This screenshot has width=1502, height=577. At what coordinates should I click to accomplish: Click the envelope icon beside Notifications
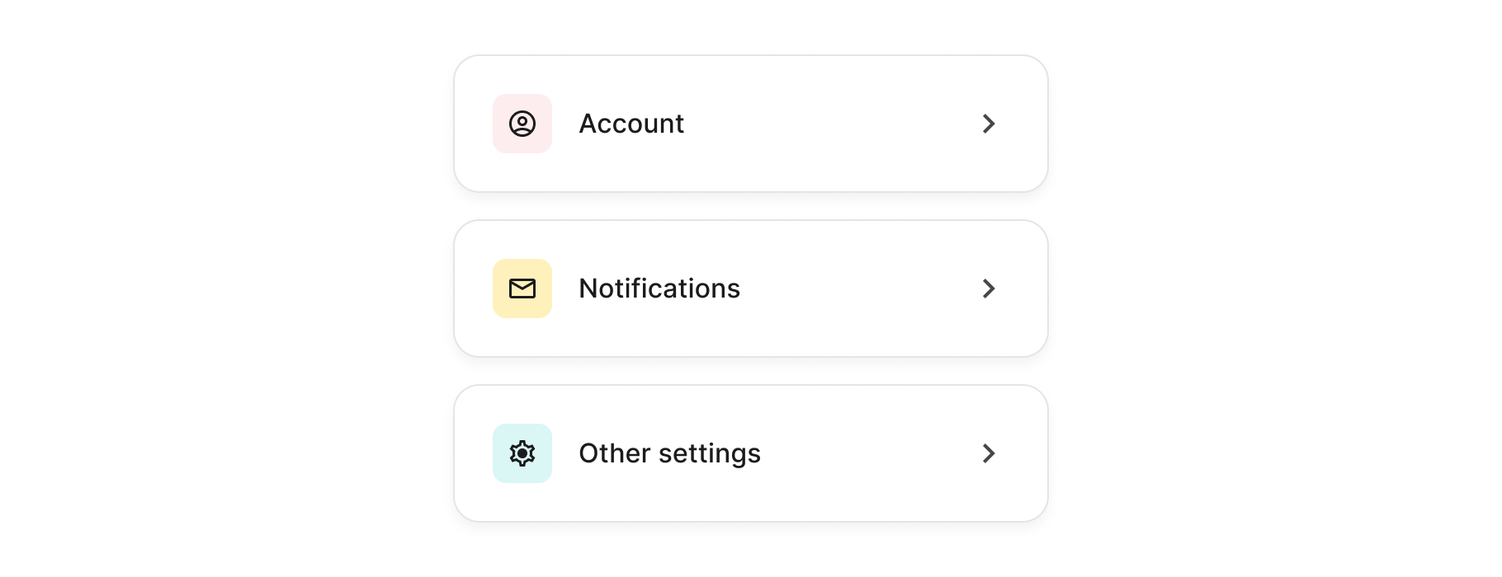click(x=522, y=288)
